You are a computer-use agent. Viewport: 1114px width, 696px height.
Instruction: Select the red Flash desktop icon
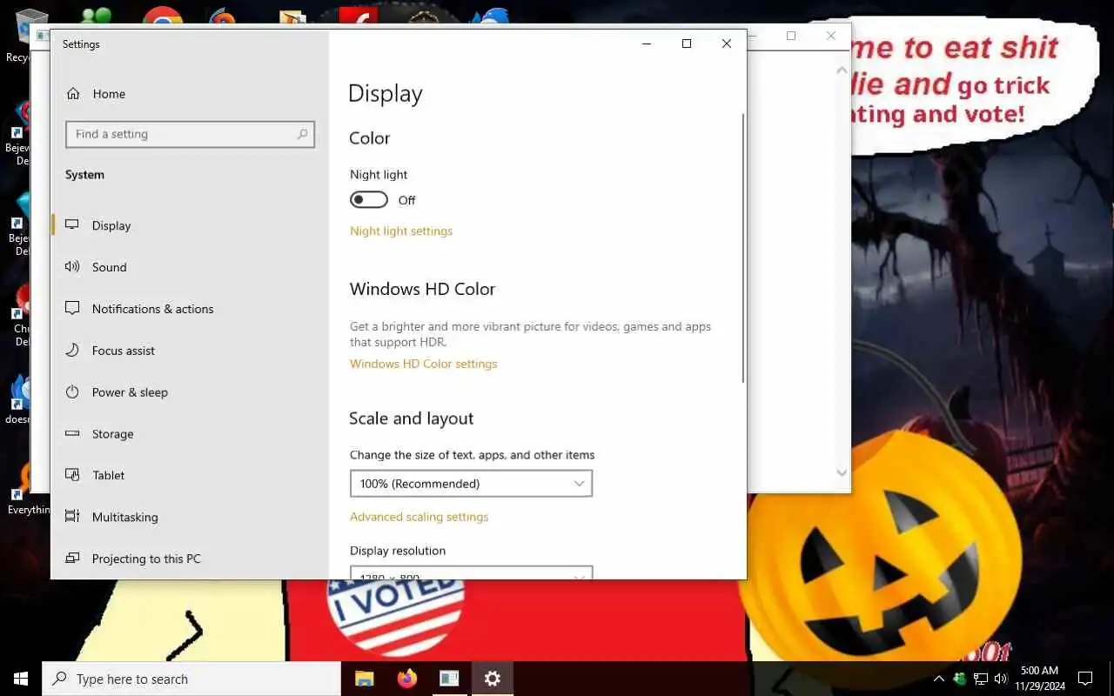pyautogui.click(x=358, y=17)
